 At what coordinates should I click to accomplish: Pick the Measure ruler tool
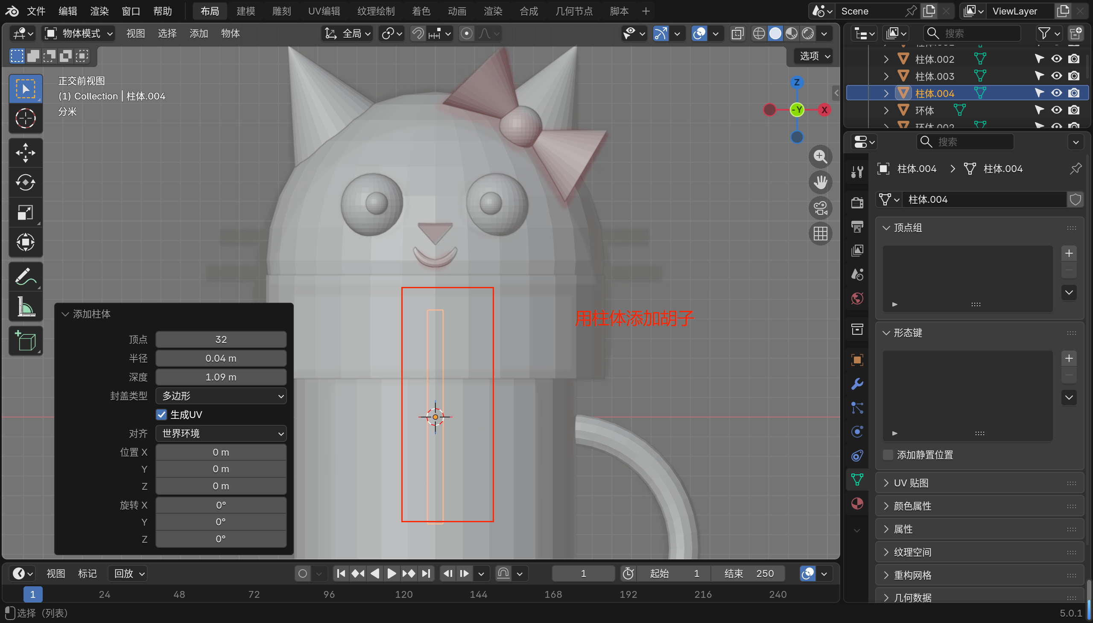click(25, 307)
